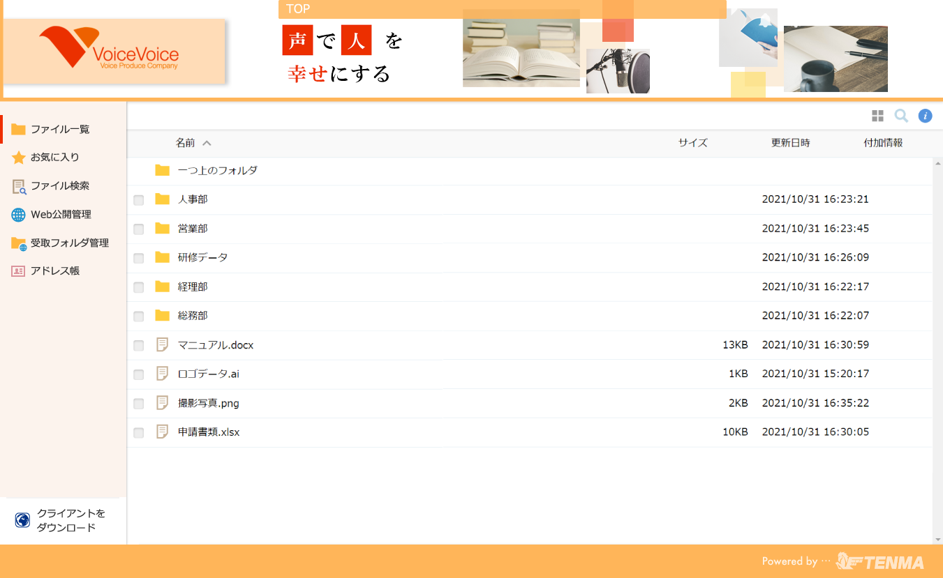Go to Web公開管理 in sidebar
The width and height of the screenshot is (943, 578).
coord(61,215)
